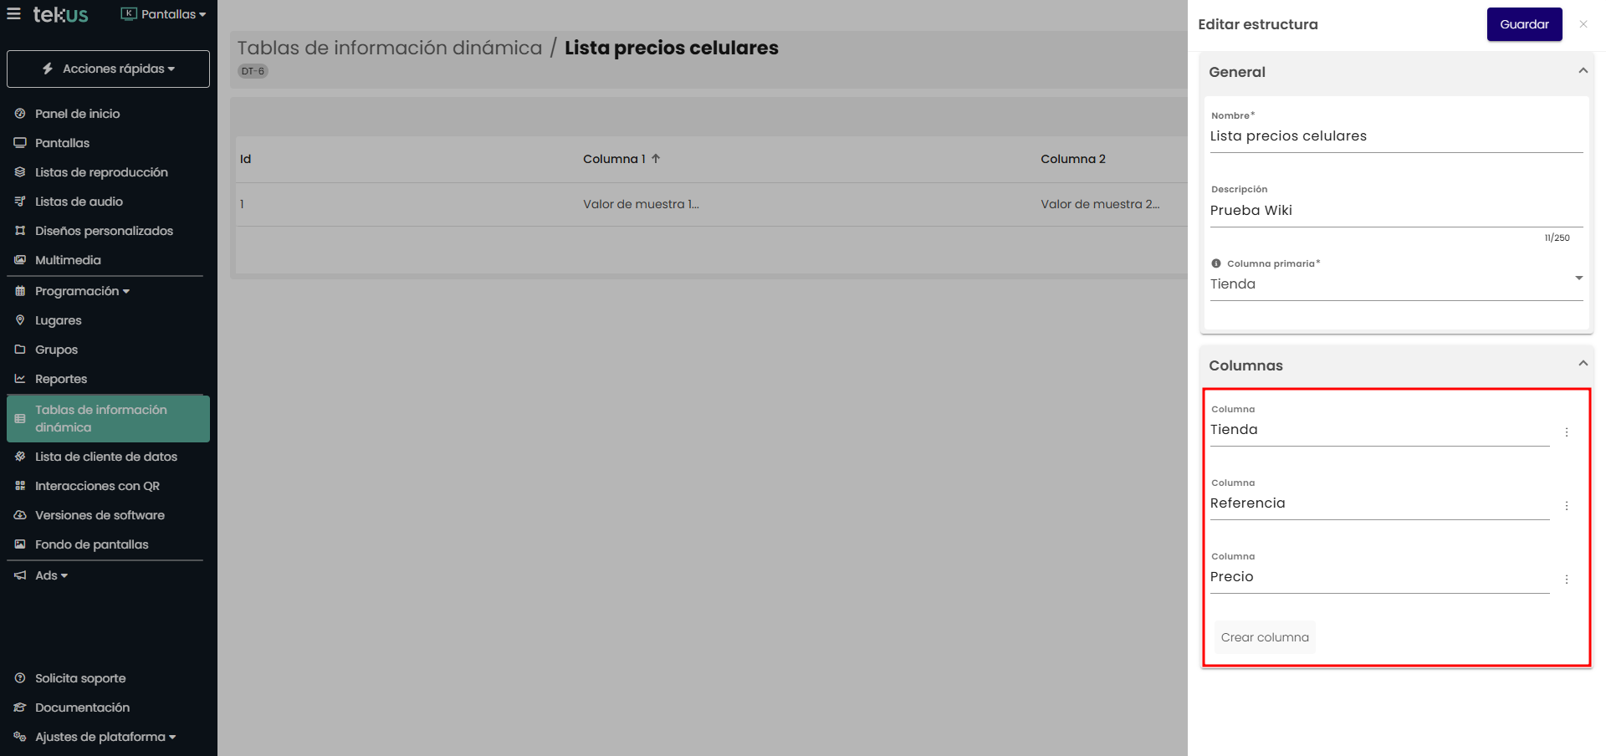The height and width of the screenshot is (756, 1606).
Task: Open three-dot menu for Precio column
Action: 1566,580
